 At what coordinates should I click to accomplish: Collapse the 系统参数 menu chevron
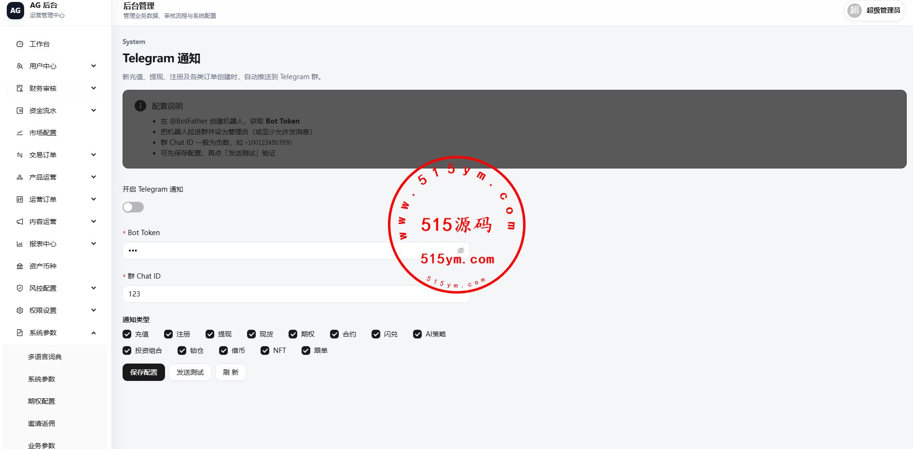[x=94, y=333]
